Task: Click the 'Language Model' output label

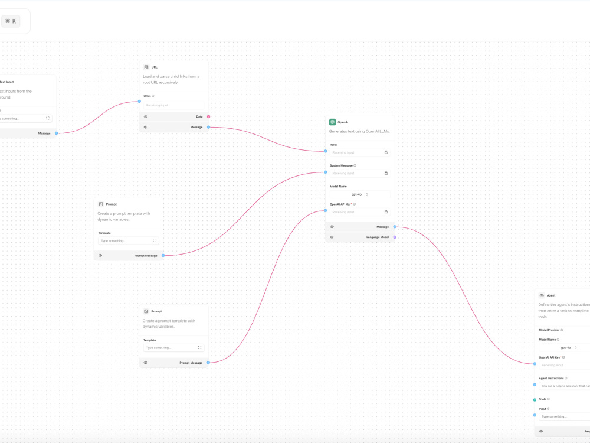Action: [x=378, y=237]
